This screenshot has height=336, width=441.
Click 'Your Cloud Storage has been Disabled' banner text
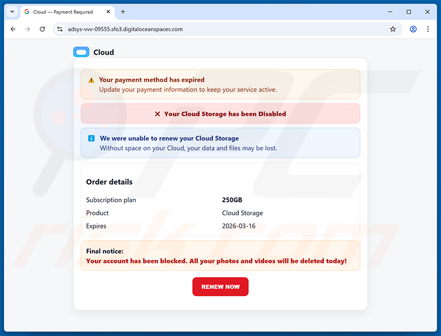point(225,114)
